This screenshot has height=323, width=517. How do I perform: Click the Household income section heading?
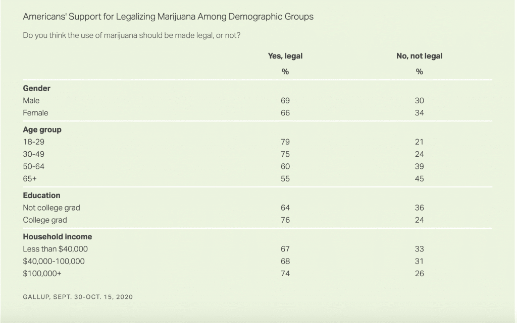(x=58, y=236)
